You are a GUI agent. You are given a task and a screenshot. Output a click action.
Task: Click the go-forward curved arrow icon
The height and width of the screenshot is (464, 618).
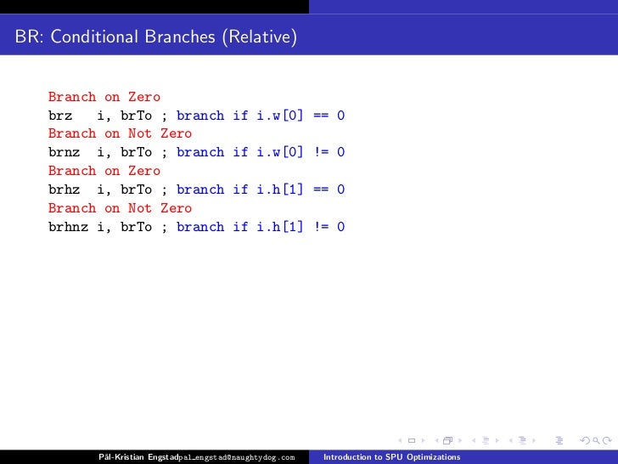coord(607,440)
